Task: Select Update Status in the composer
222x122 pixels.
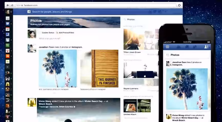Action: pos(48,33)
